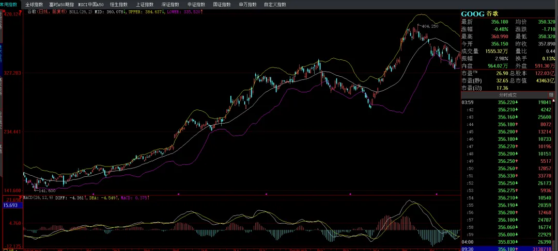Select the 上证指数 tab
This screenshot has width=558, height=251.
(x=145, y=5)
